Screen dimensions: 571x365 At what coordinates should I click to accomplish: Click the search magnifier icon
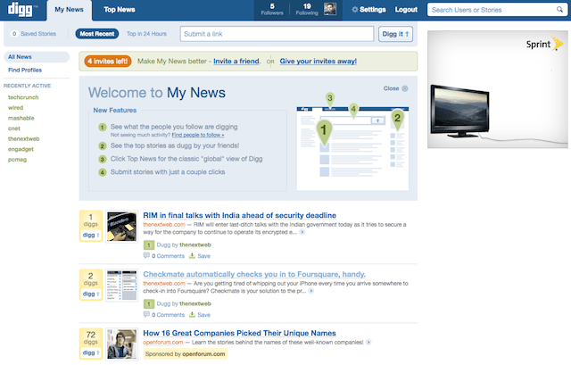tap(559, 10)
